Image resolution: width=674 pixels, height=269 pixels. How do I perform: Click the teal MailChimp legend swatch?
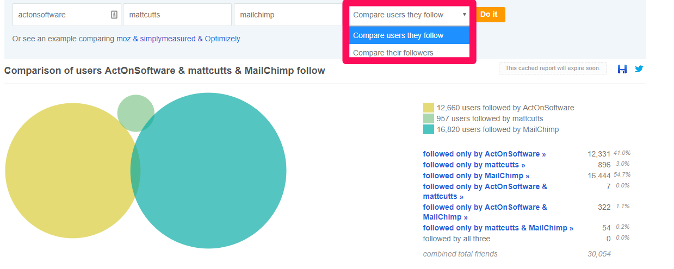click(x=429, y=129)
